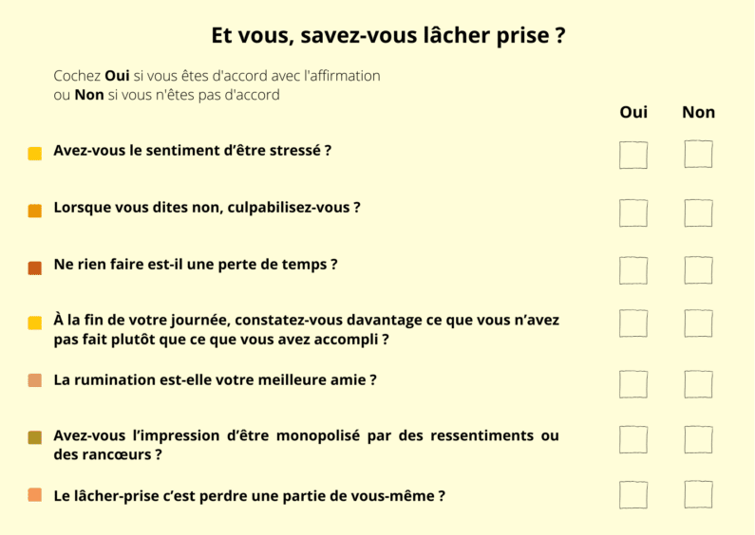Mark Oui for 'À la fin de votre journée'
This screenshot has width=755, height=535.
(633, 323)
